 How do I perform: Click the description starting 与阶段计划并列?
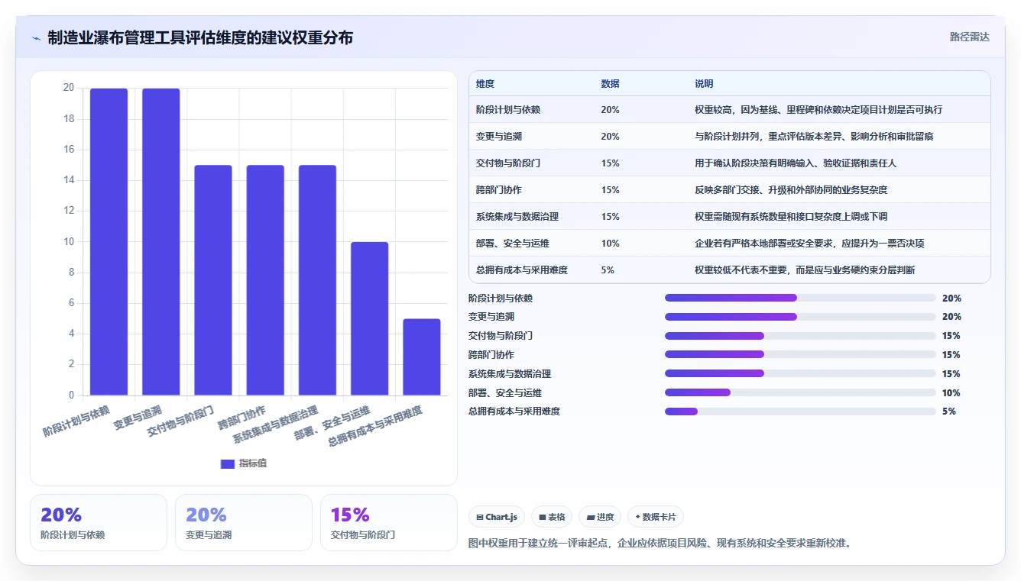coord(814,137)
